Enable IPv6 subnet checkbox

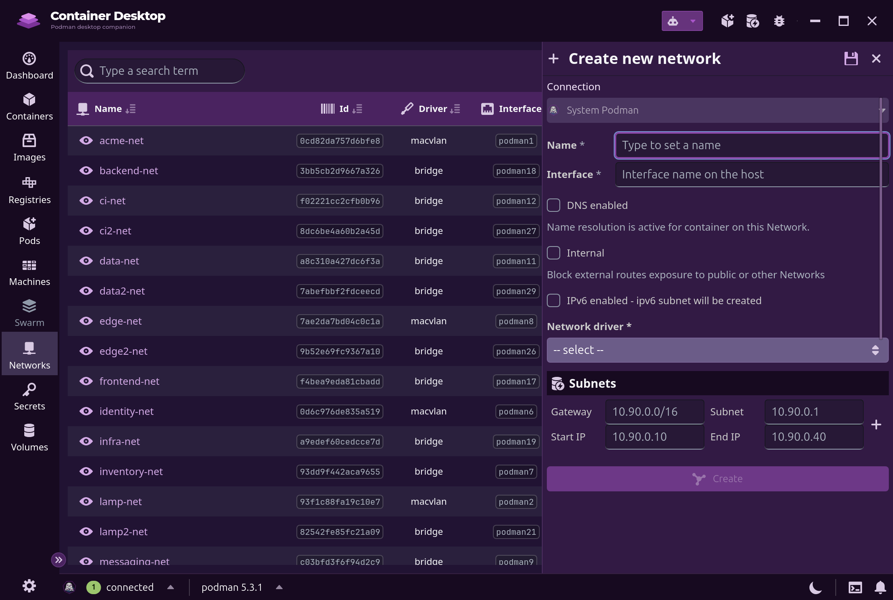pos(554,300)
